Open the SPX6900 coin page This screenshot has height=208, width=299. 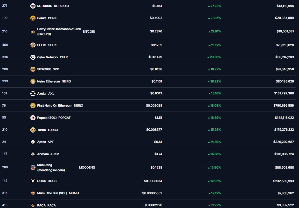tap(44, 69)
